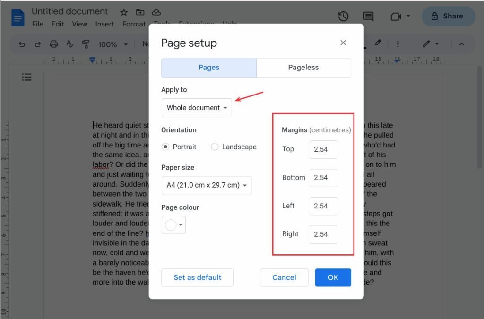Open the Format menu
This screenshot has height=319, width=484.
[x=134, y=24]
